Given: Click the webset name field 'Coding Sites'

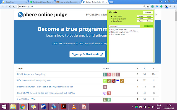Looking at the screenshot, I should (x=124, y=26).
